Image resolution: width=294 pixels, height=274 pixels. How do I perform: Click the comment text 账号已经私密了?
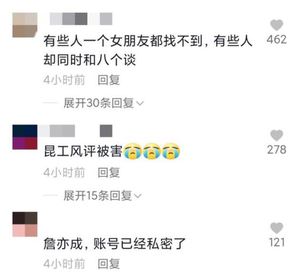point(139,244)
